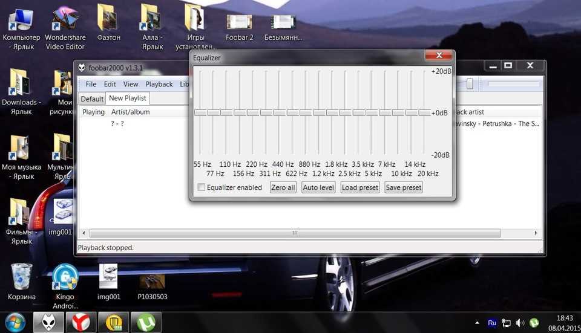The width and height of the screenshot is (581, 333).
Task: Open the Playback menu
Action: tap(159, 85)
